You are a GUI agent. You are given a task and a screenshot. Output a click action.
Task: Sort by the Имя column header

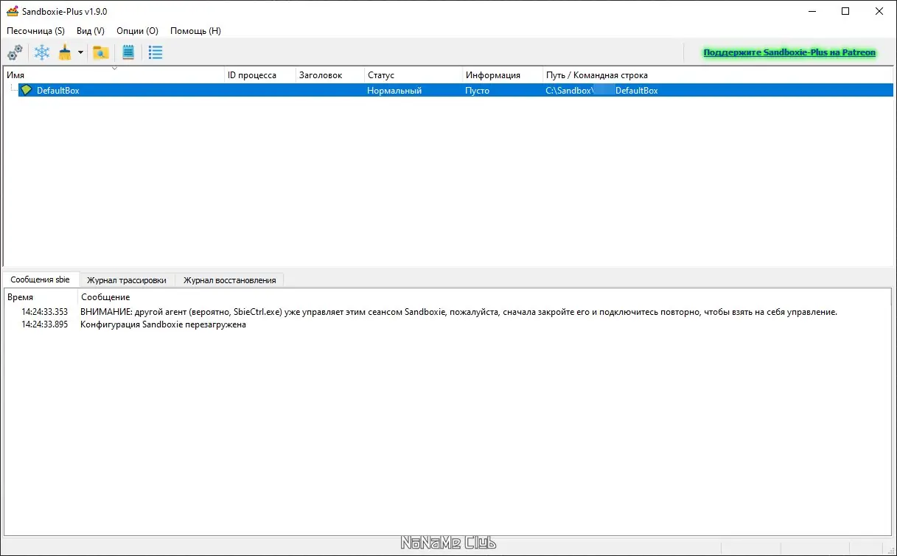[114, 75]
